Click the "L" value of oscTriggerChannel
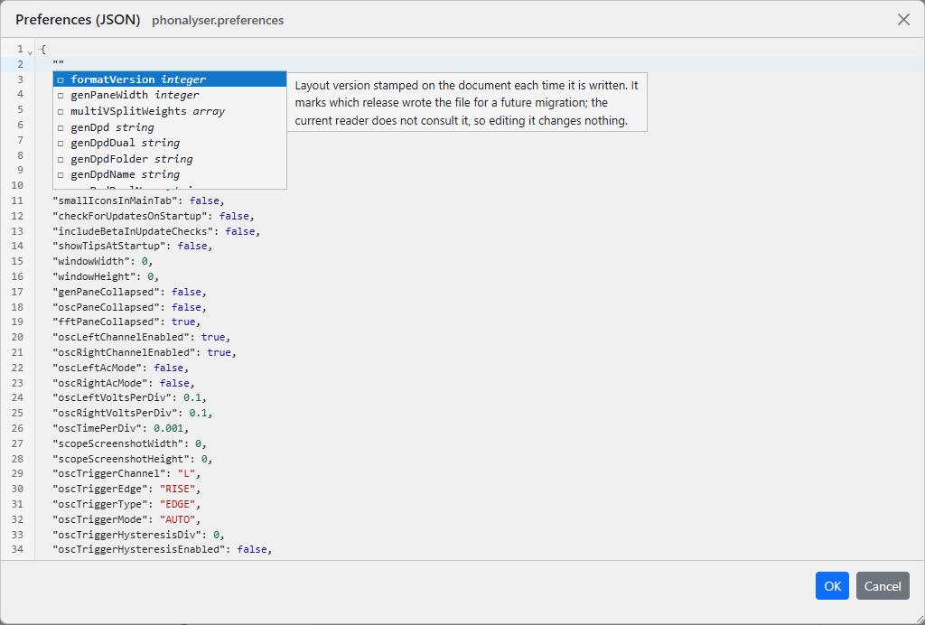This screenshot has height=625, width=925. 186,474
